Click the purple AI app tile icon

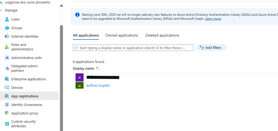pos(80,77)
